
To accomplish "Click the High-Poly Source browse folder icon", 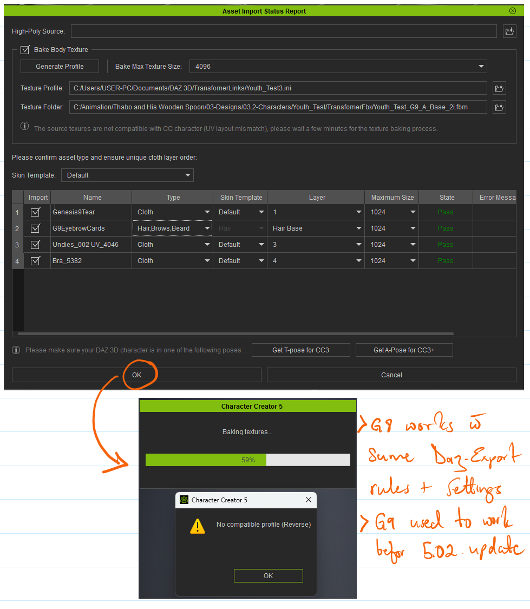I will click(x=509, y=31).
